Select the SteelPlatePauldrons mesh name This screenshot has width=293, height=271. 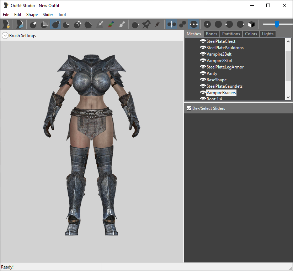pyautogui.click(x=225, y=48)
